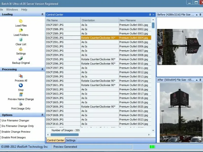Toggle Do Filename Change Only checkbox

click(1, 126)
